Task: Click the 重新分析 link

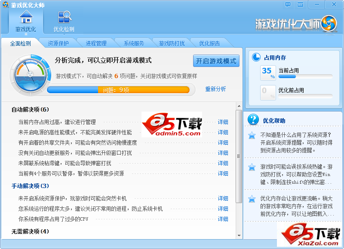Action: pos(215,89)
